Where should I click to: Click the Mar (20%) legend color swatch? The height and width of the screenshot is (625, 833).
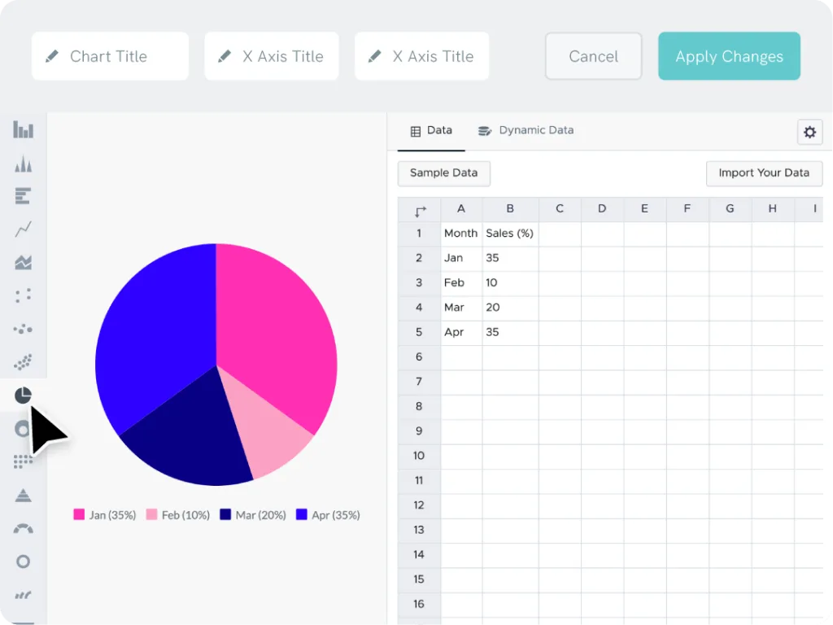click(225, 515)
